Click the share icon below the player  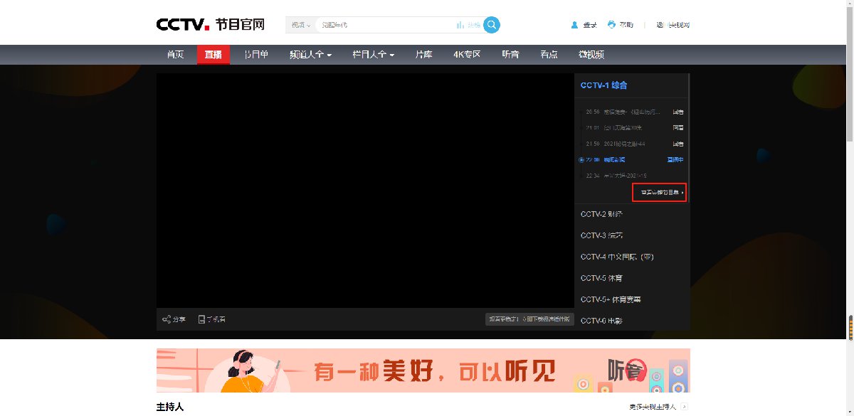[166, 319]
